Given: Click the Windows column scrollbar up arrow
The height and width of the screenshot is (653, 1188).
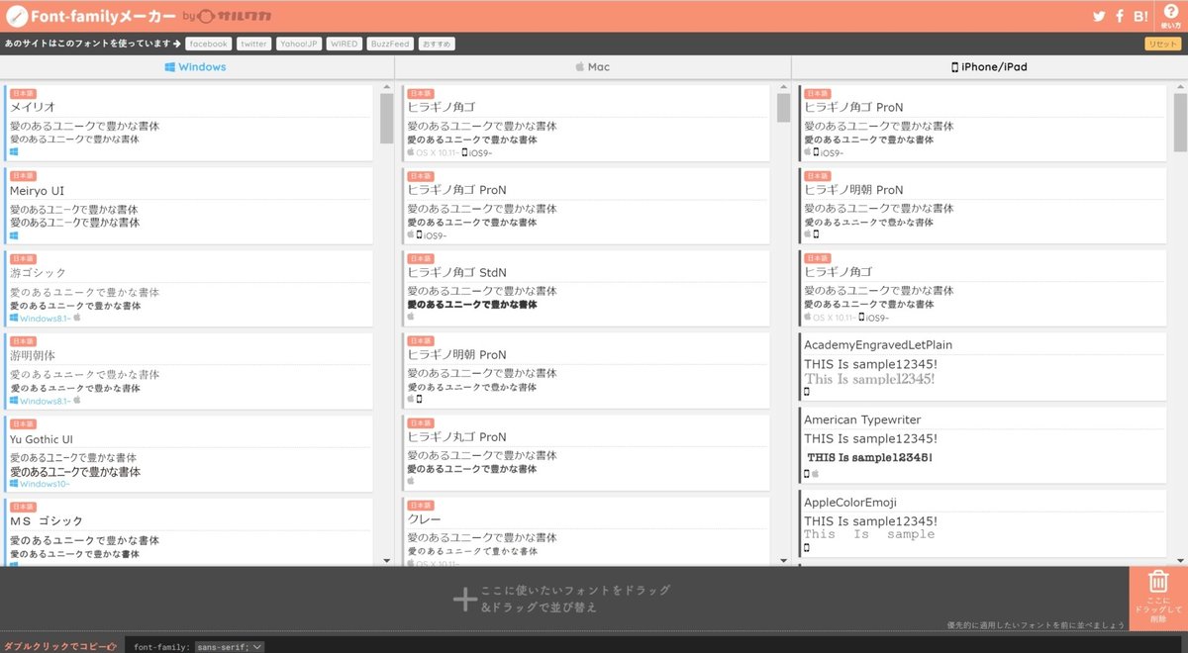Looking at the screenshot, I should 387,87.
